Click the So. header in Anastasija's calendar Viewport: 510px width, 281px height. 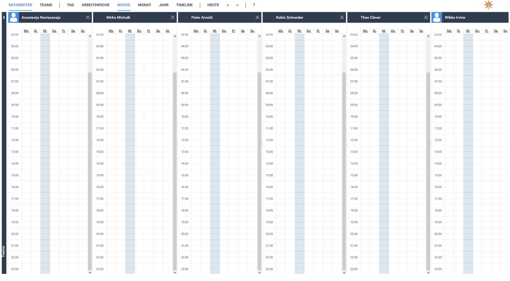(83, 31)
